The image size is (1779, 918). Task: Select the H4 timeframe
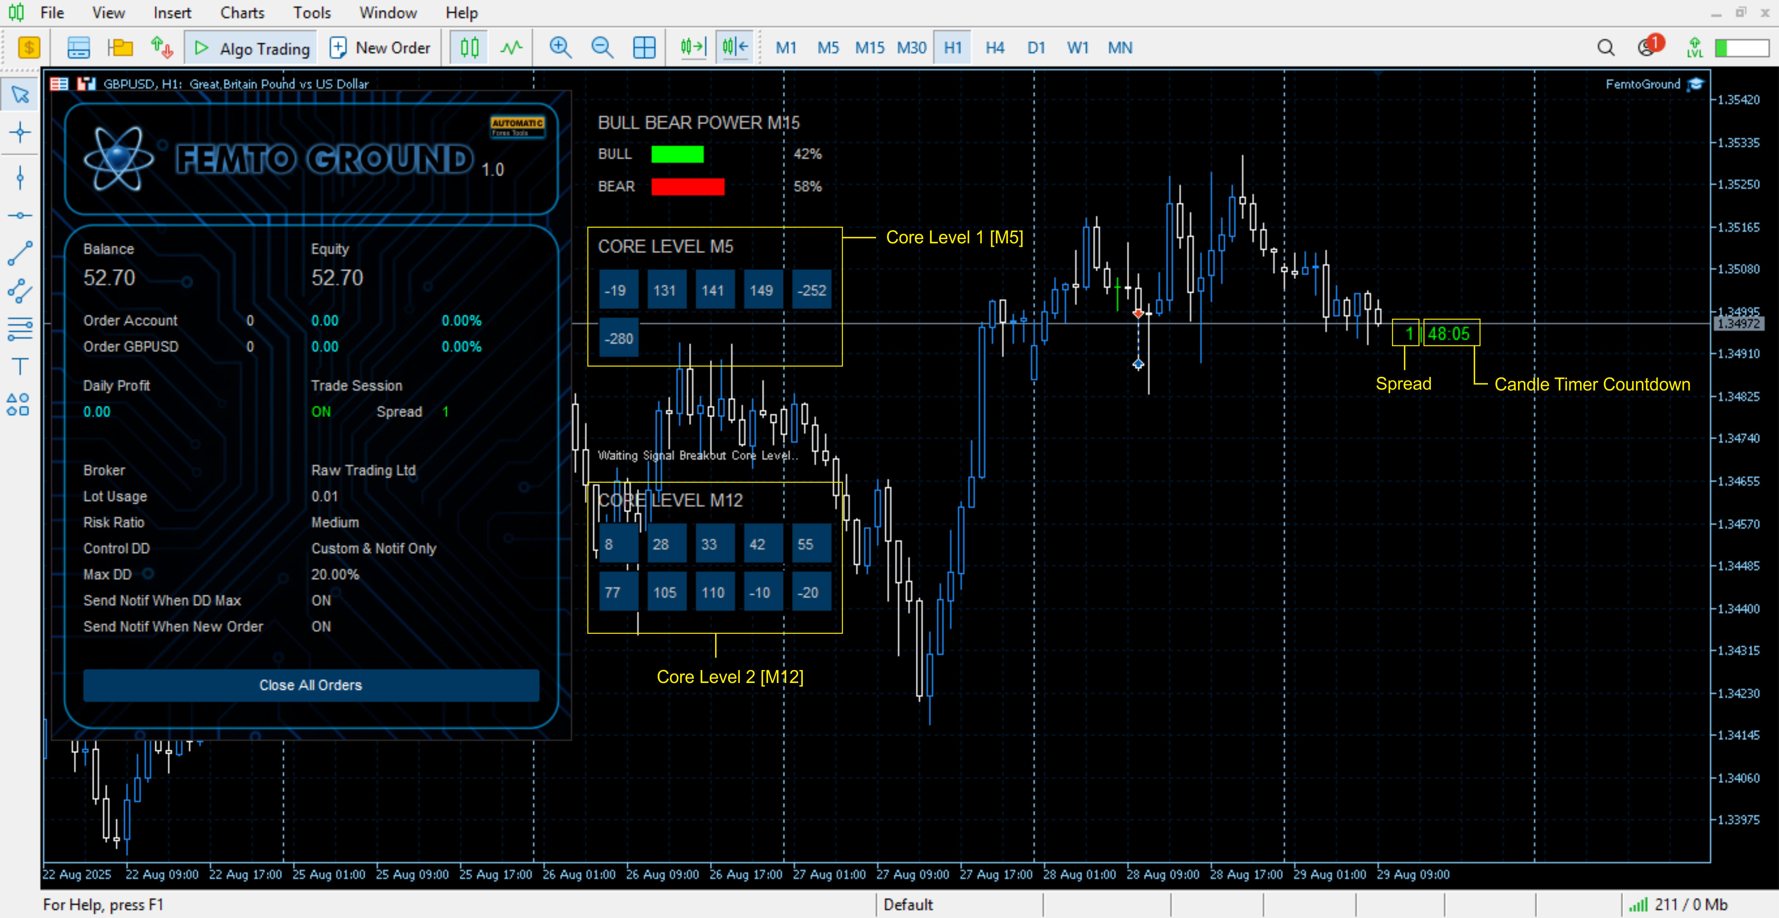coord(995,48)
